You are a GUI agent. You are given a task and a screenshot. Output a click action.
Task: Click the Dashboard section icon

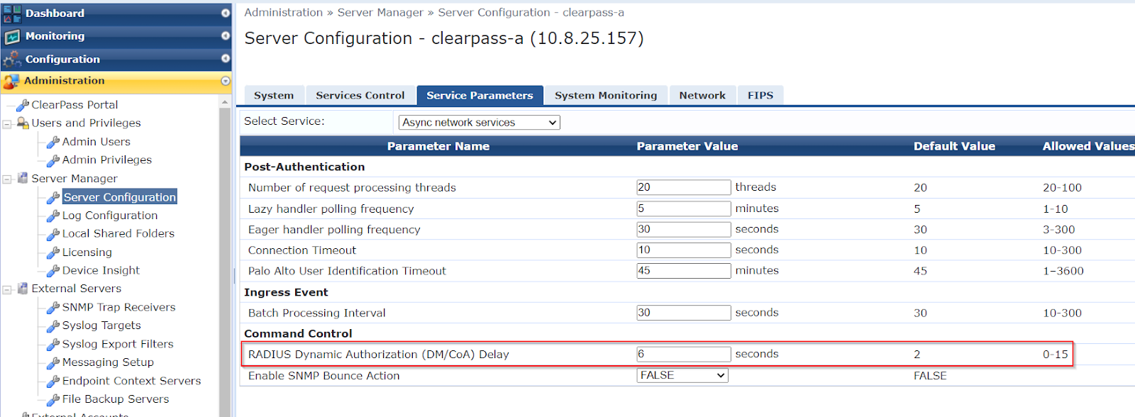pyautogui.click(x=12, y=13)
